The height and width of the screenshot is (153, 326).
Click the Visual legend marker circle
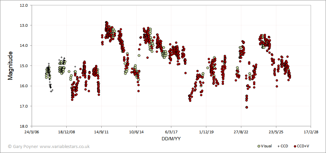click(259, 146)
